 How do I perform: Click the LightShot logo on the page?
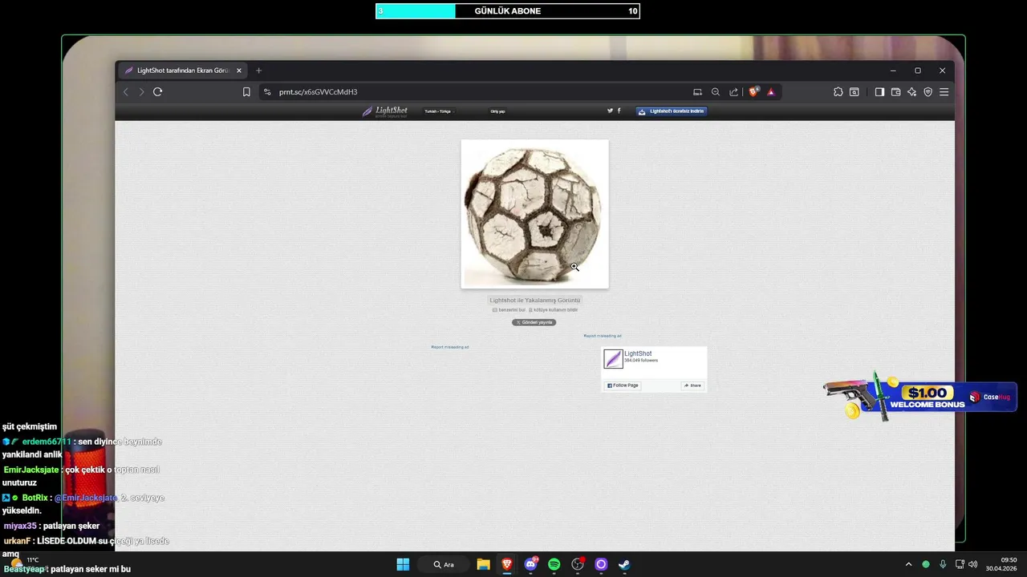(x=385, y=111)
